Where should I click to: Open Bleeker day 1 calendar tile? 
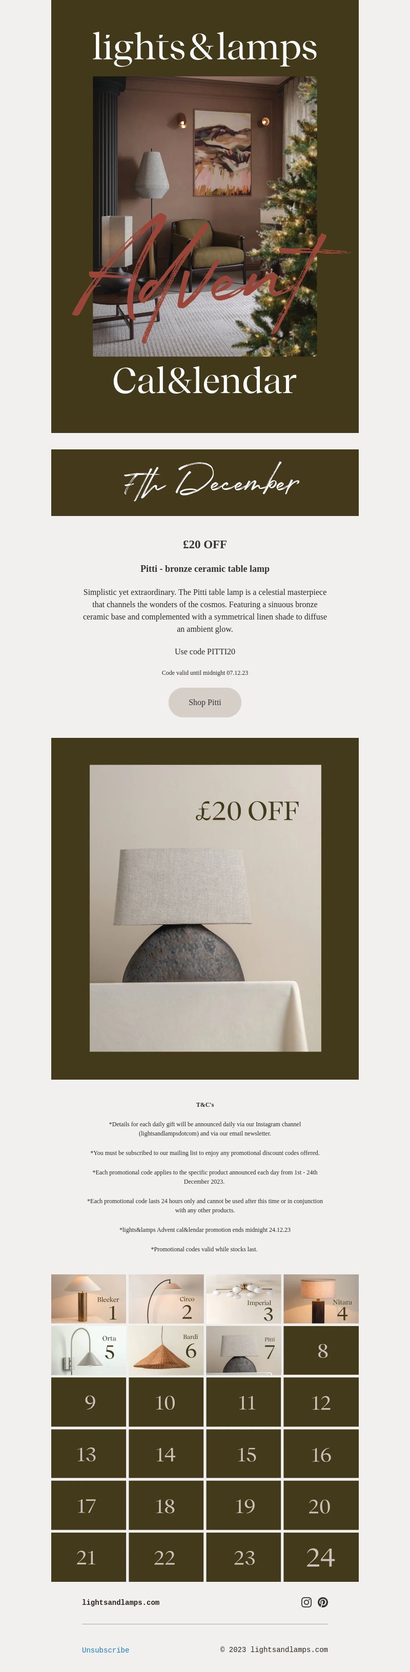click(x=89, y=1299)
